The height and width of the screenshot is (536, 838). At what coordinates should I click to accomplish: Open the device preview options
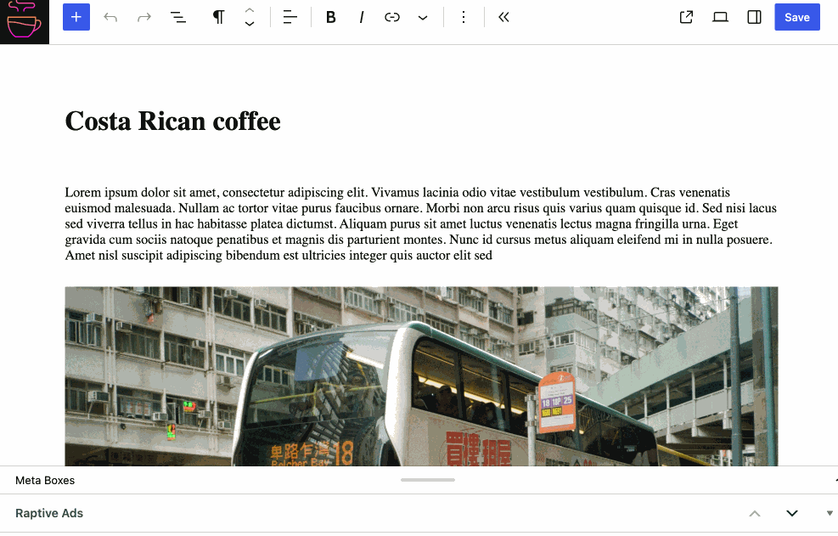pyautogui.click(x=721, y=17)
